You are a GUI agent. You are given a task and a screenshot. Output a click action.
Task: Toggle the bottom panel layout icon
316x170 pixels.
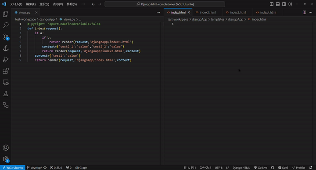point(278,4)
